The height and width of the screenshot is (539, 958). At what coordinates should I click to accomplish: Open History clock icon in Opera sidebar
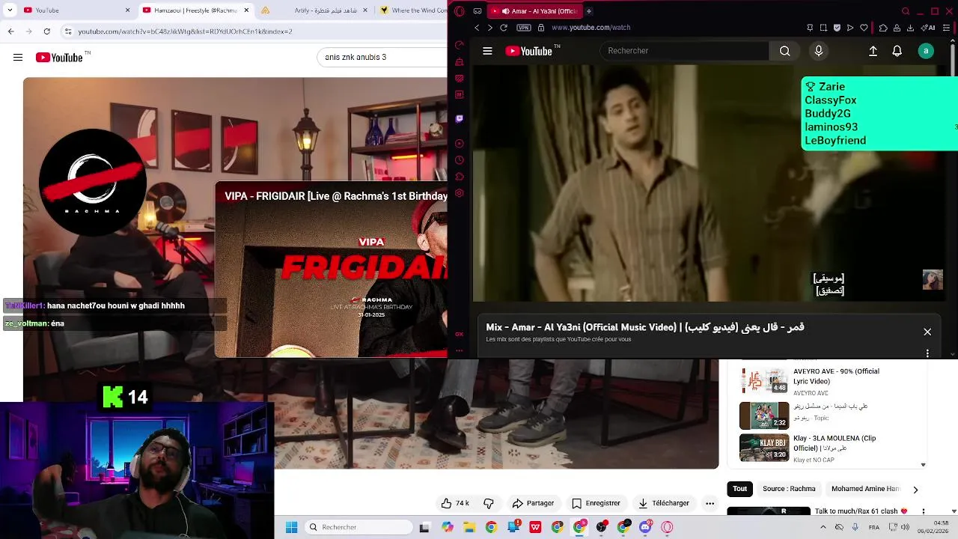[x=460, y=160]
